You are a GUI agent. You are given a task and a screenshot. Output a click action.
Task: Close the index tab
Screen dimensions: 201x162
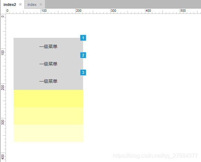(x=41, y=5)
